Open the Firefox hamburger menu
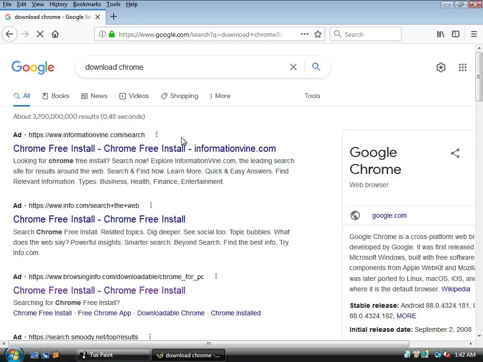Viewport: 483px width, 362px height. pyautogui.click(x=474, y=34)
